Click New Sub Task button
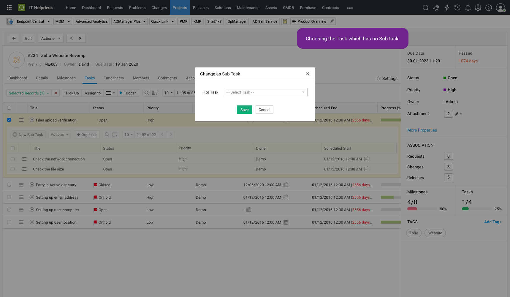 [28, 135]
